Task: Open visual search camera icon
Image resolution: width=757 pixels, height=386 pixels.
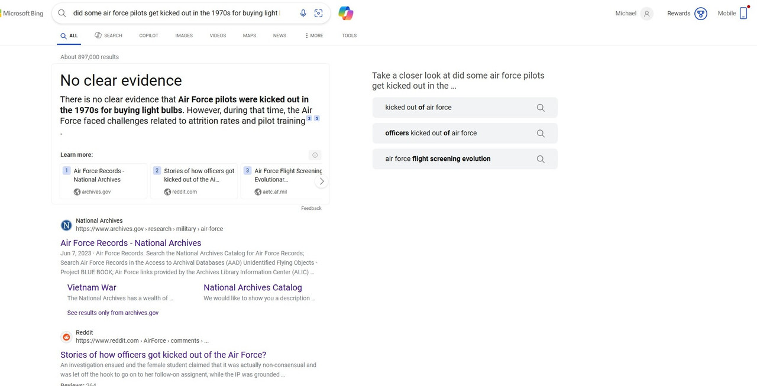Action: pyautogui.click(x=319, y=13)
